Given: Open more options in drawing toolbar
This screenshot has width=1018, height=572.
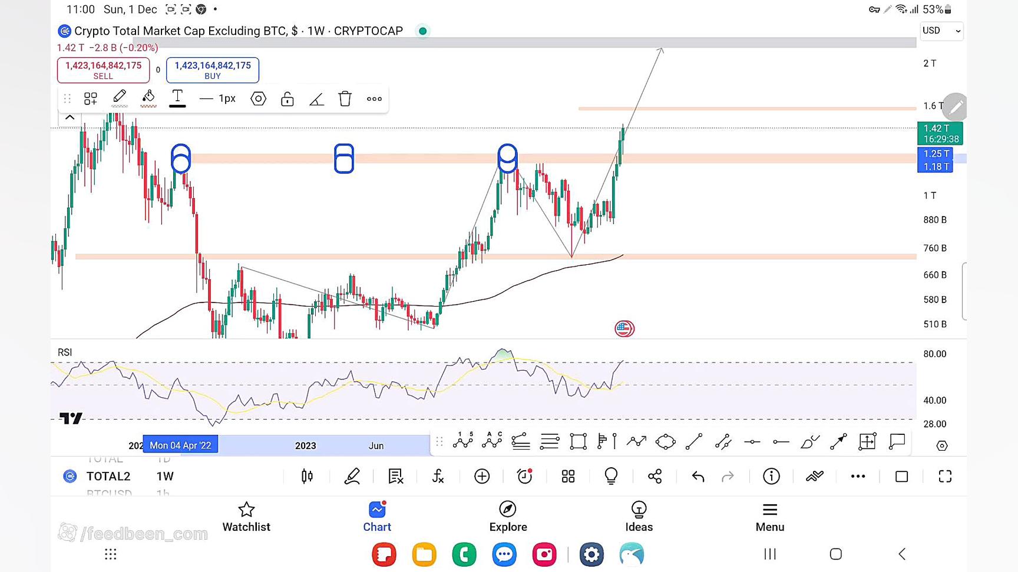Looking at the screenshot, I should pos(374,99).
